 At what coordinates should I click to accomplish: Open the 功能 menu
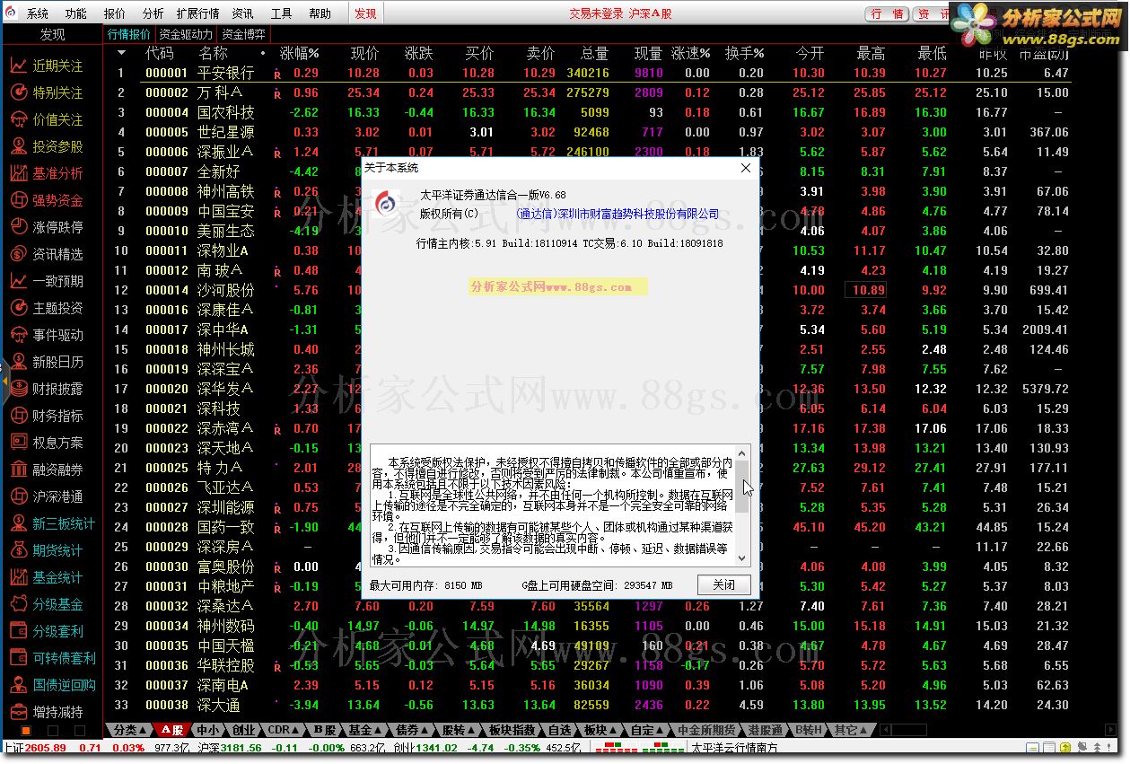pyautogui.click(x=76, y=13)
